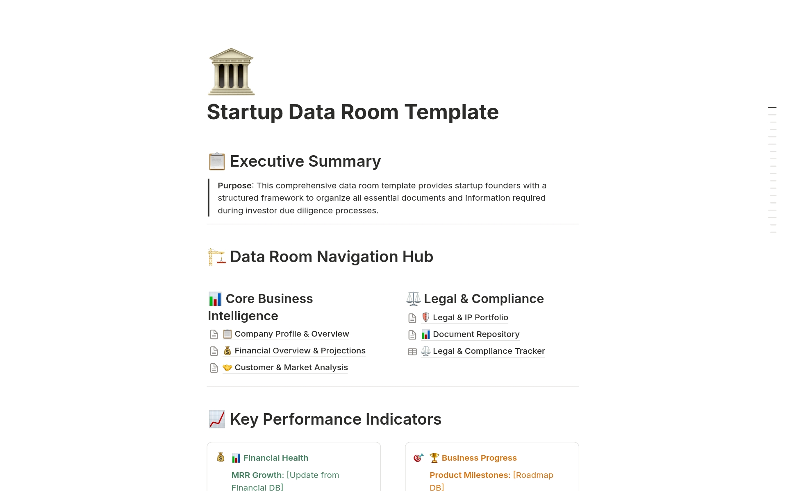Click the scales emoji beside Legal & Compliance heading
The width and height of the screenshot is (787, 491).
(x=413, y=299)
